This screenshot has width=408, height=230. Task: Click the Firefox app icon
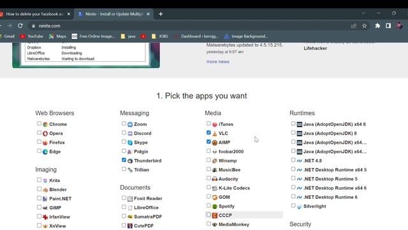coord(45,142)
